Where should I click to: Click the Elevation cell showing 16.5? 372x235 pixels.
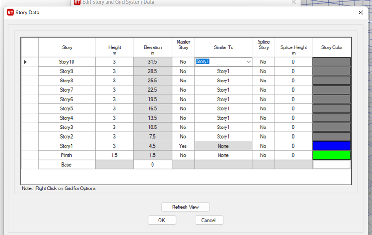tap(153, 108)
